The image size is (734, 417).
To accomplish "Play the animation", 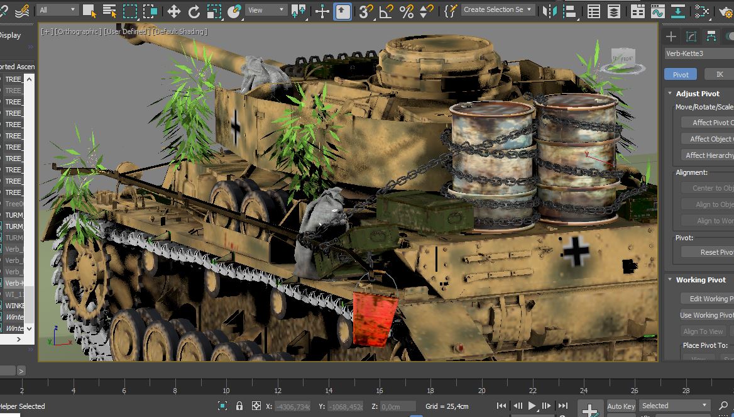I will click(x=532, y=406).
